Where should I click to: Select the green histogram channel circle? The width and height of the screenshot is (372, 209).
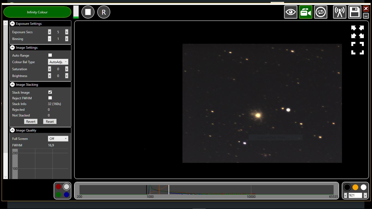(59, 195)
